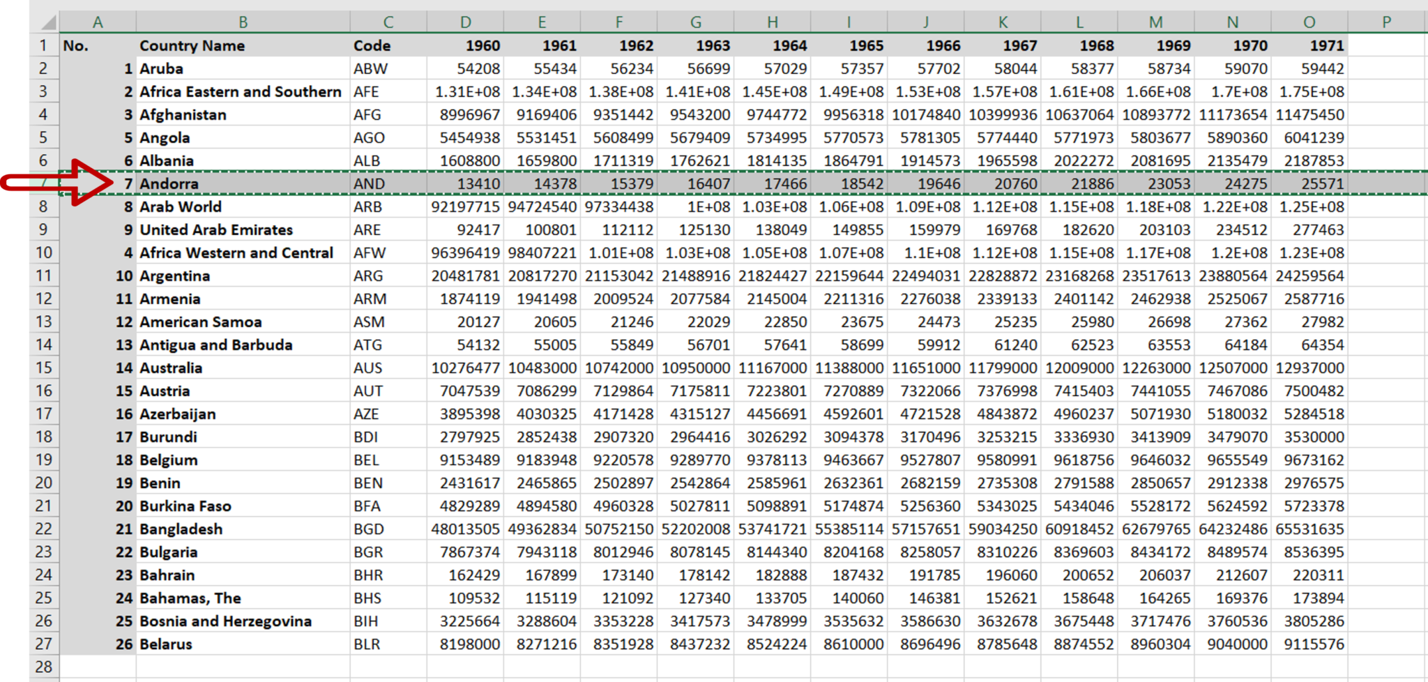Click Austria's code cell AUT
The width and height of the screenshot is (1428, 682).
(x=370, y=391)
